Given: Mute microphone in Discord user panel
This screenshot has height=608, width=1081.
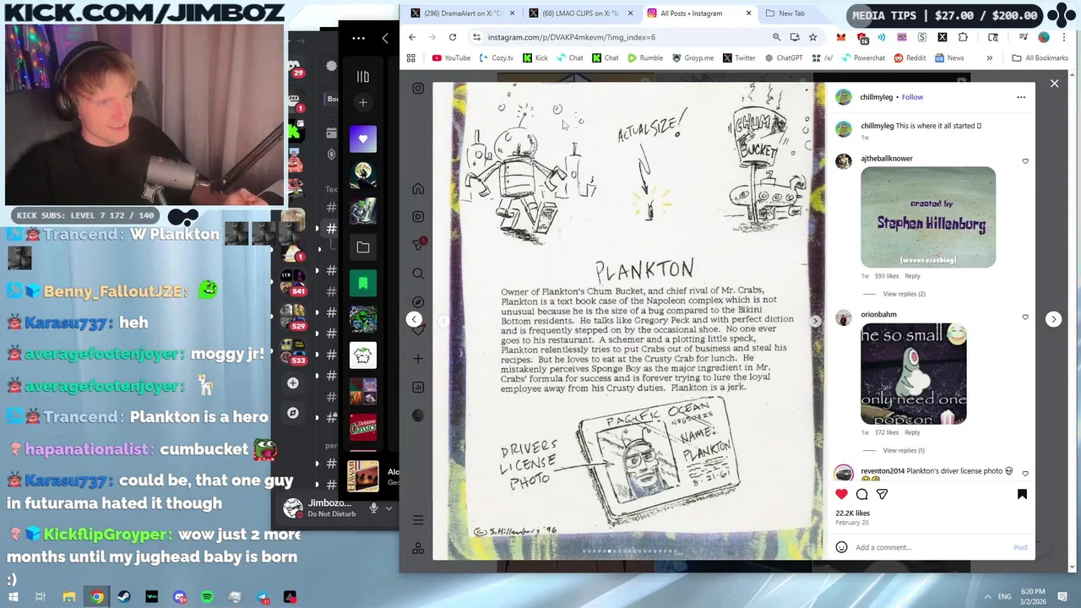Looking at the screenshot, I should click(373, 508).
